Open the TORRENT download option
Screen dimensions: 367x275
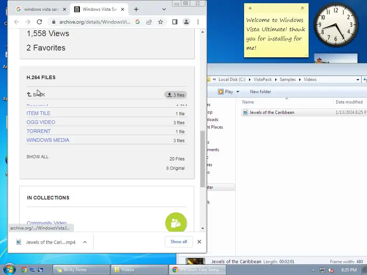(x=39, y=131)
